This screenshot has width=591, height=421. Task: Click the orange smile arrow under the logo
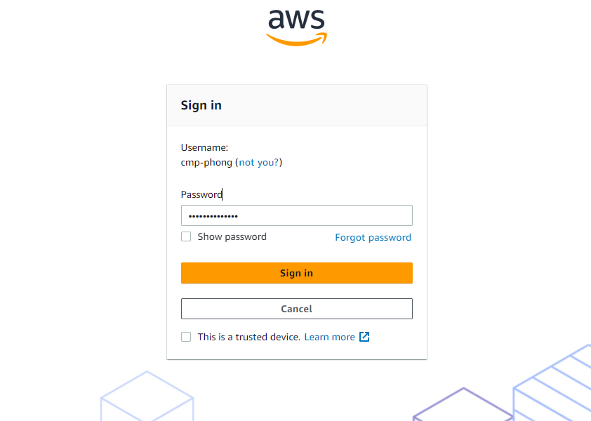(x=296, y=39)
